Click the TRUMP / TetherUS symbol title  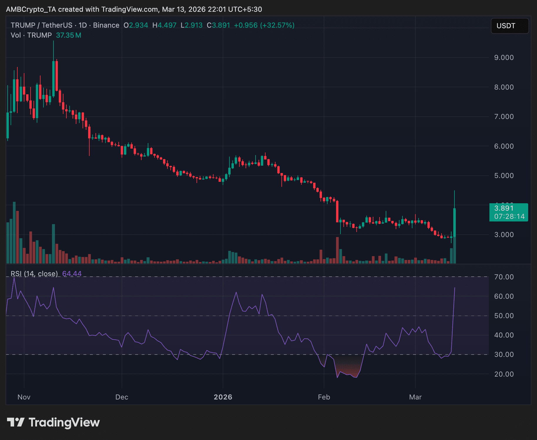[41, 25]
